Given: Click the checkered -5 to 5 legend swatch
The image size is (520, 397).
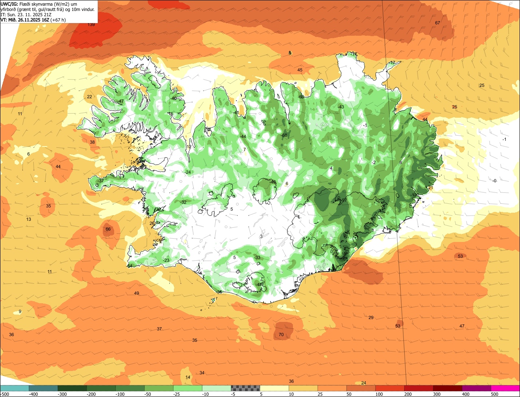Looking at the screenshot, I should pos(245,388).
